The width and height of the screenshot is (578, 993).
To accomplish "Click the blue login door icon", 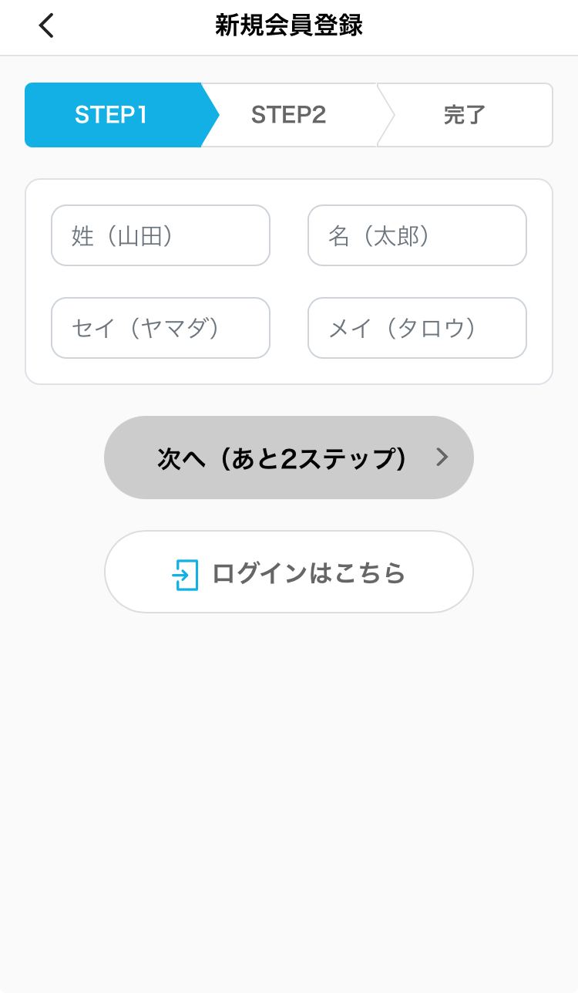I will [185, 575].
